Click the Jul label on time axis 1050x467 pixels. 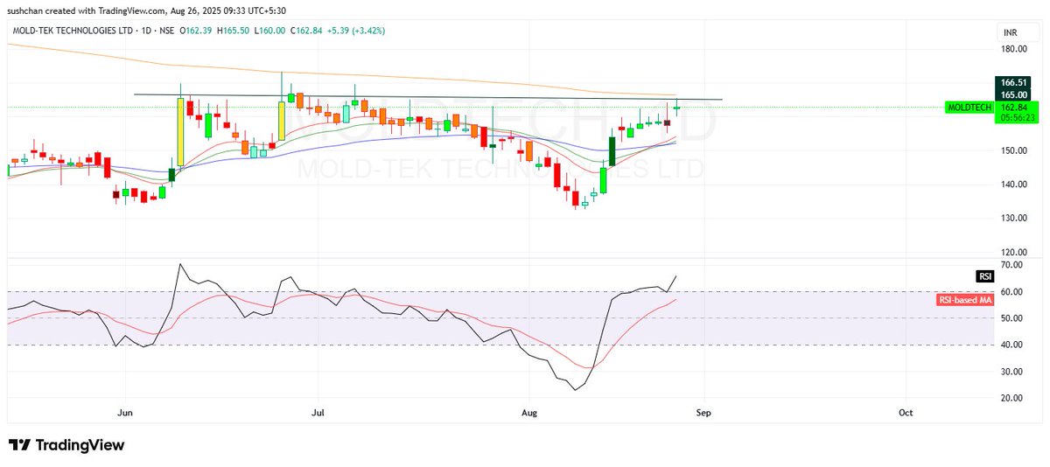pyautogui.click(x=318, y=412)
